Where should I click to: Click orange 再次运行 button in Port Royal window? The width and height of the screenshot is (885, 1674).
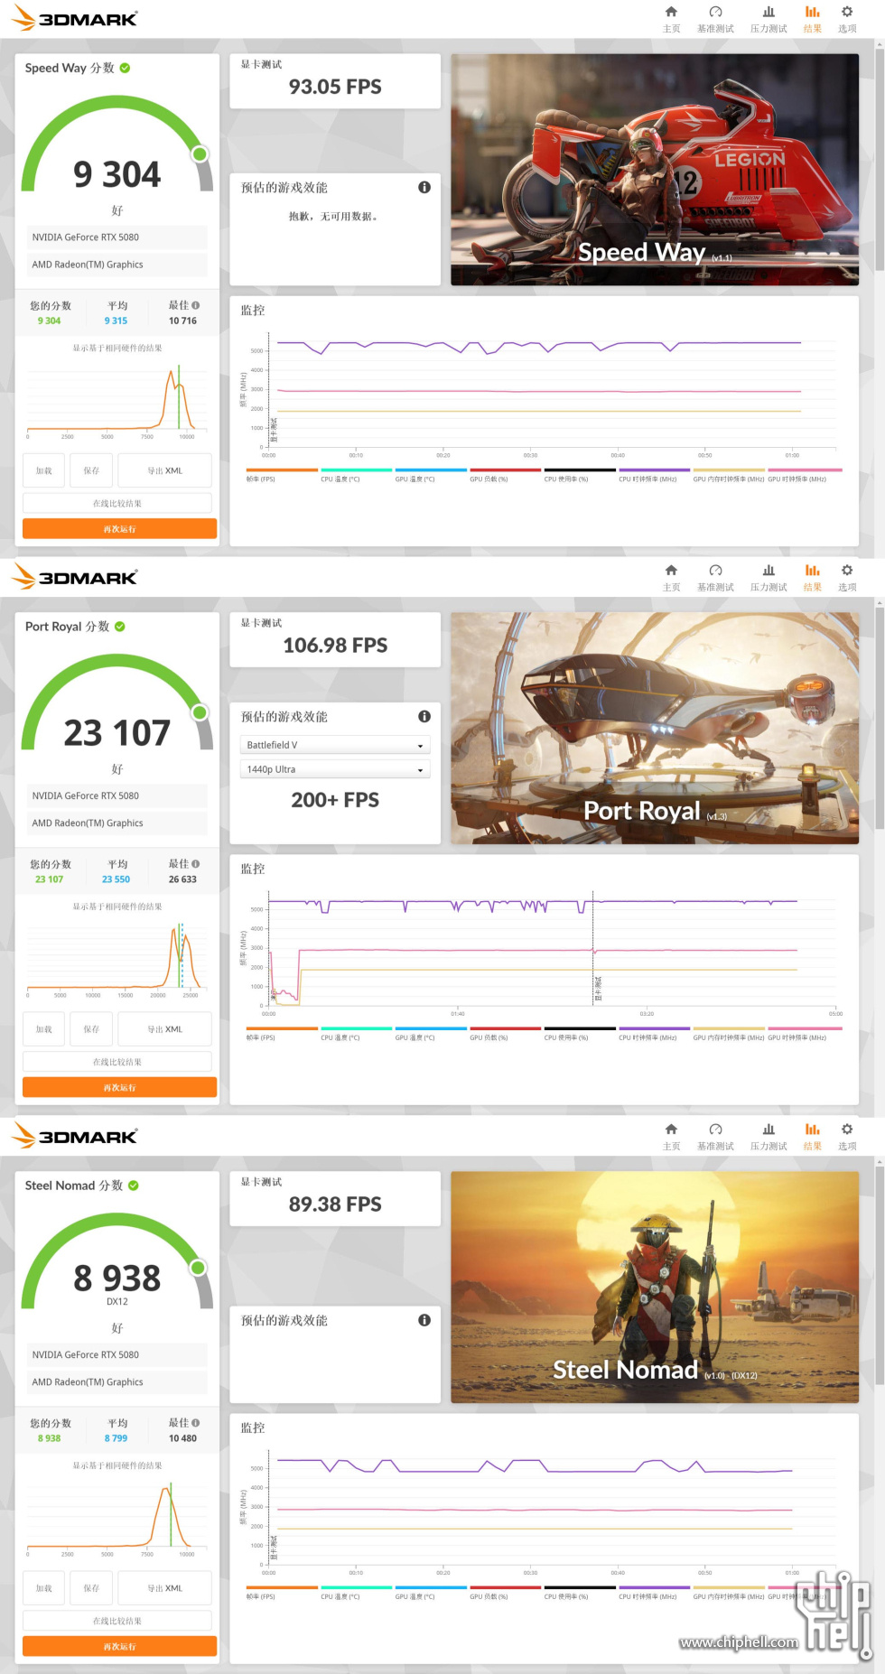click(119, 1088)
